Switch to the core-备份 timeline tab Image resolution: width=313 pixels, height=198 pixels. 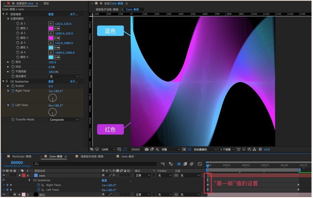(x=128, y=156)
